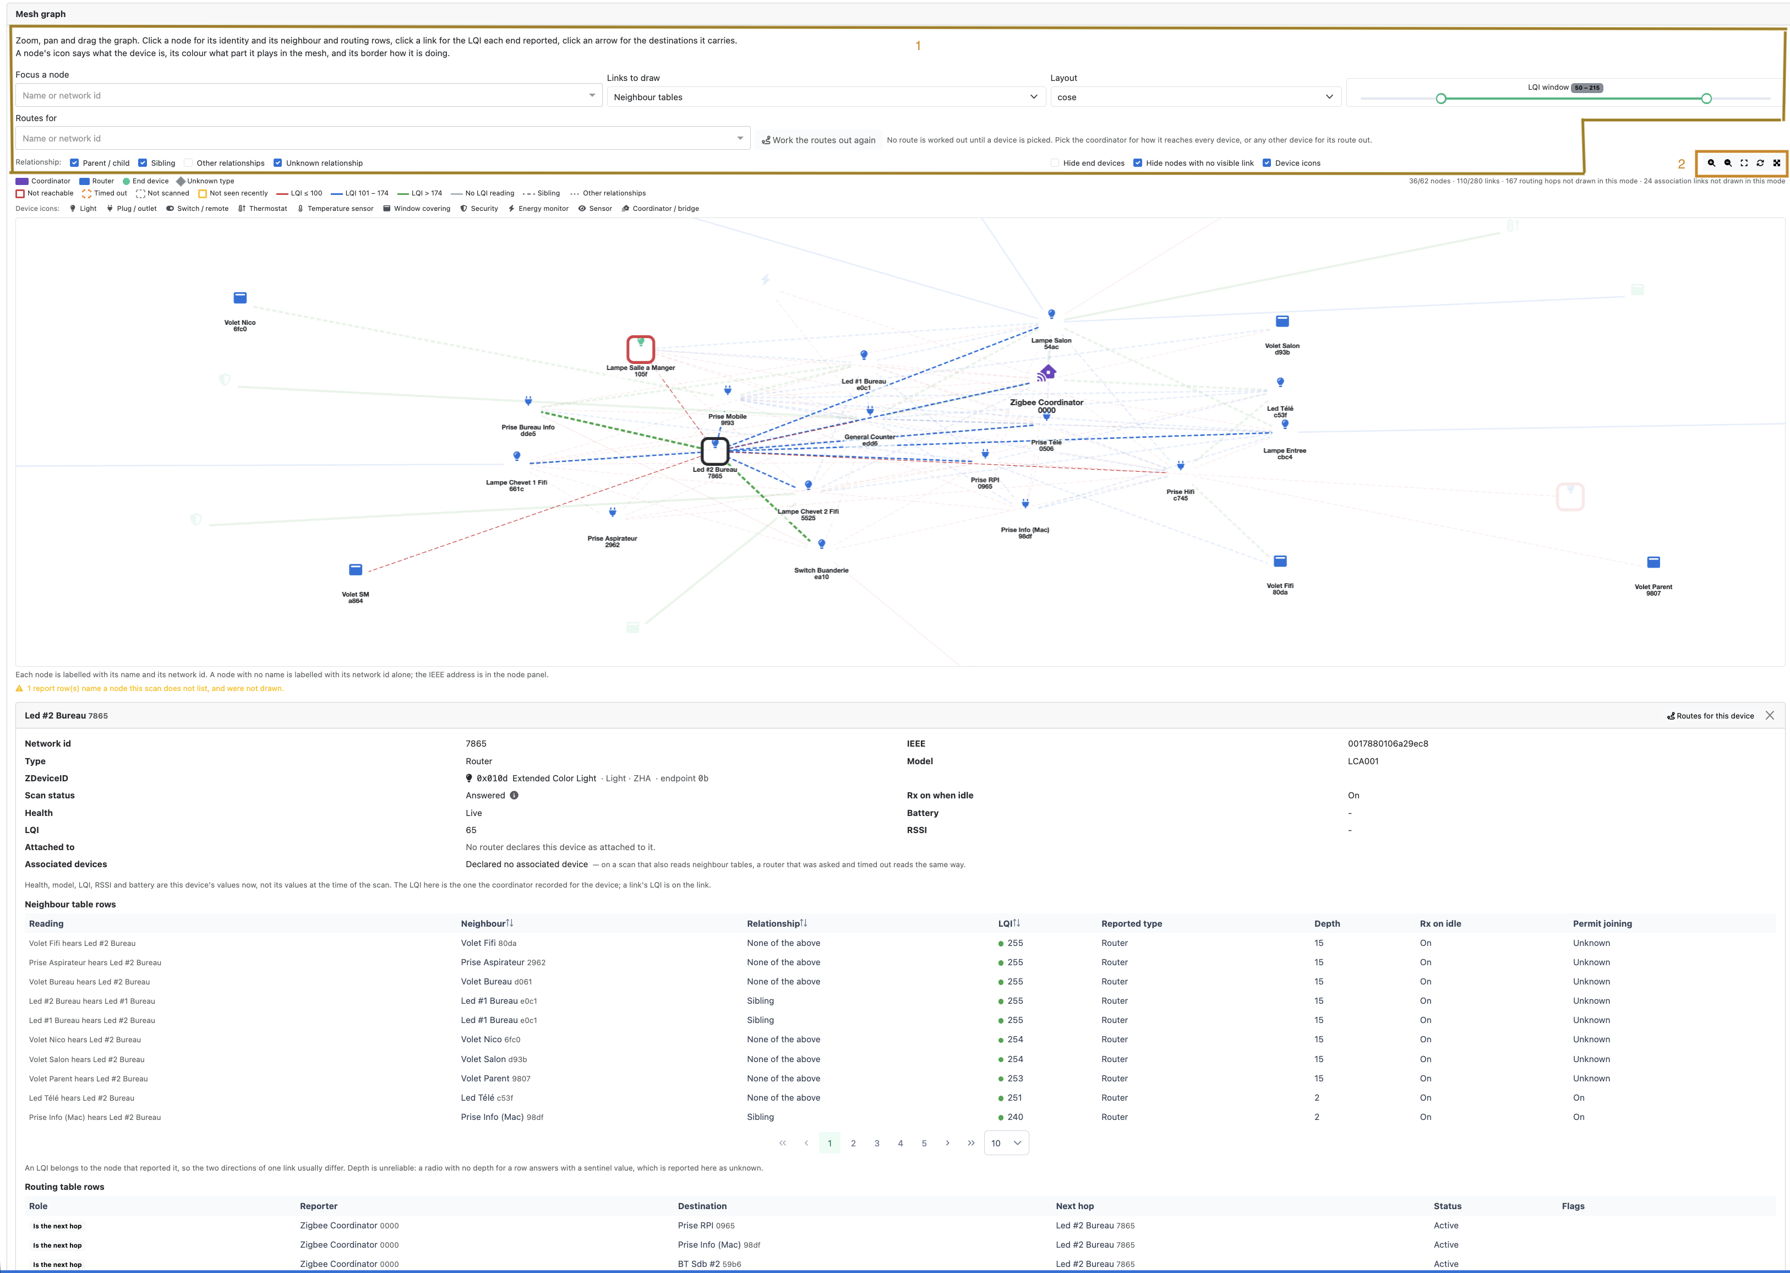Image resolution: width=1790 pixels, height=1273 pixels.
Task: Click Work the routes out again
Action: (818, 140)
